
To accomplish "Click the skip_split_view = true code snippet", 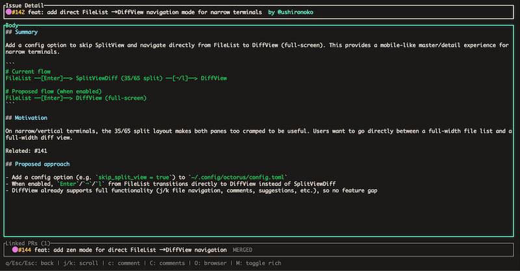I will point(134,178).
